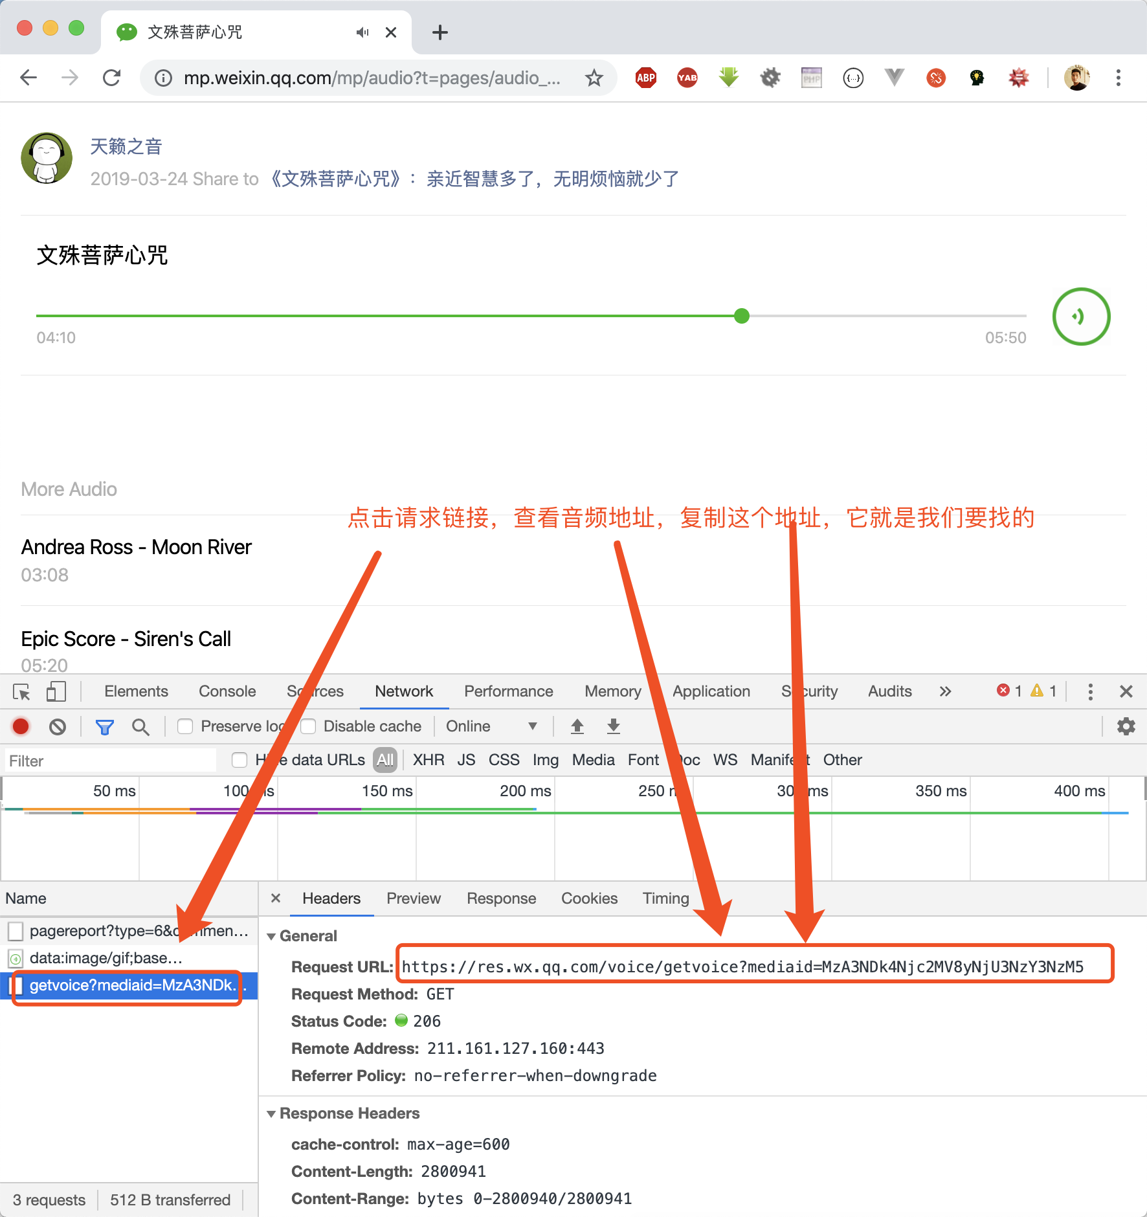Screen dimensions: 1147x1217
Task: Switch to the Performance tab
Action: (509, 691)
